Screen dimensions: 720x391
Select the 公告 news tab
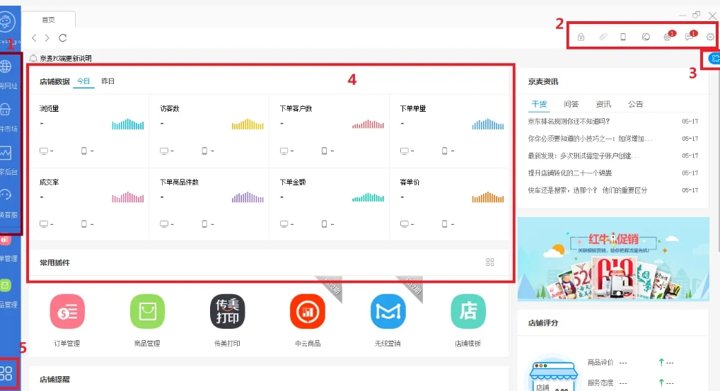[x=636, y=104]
